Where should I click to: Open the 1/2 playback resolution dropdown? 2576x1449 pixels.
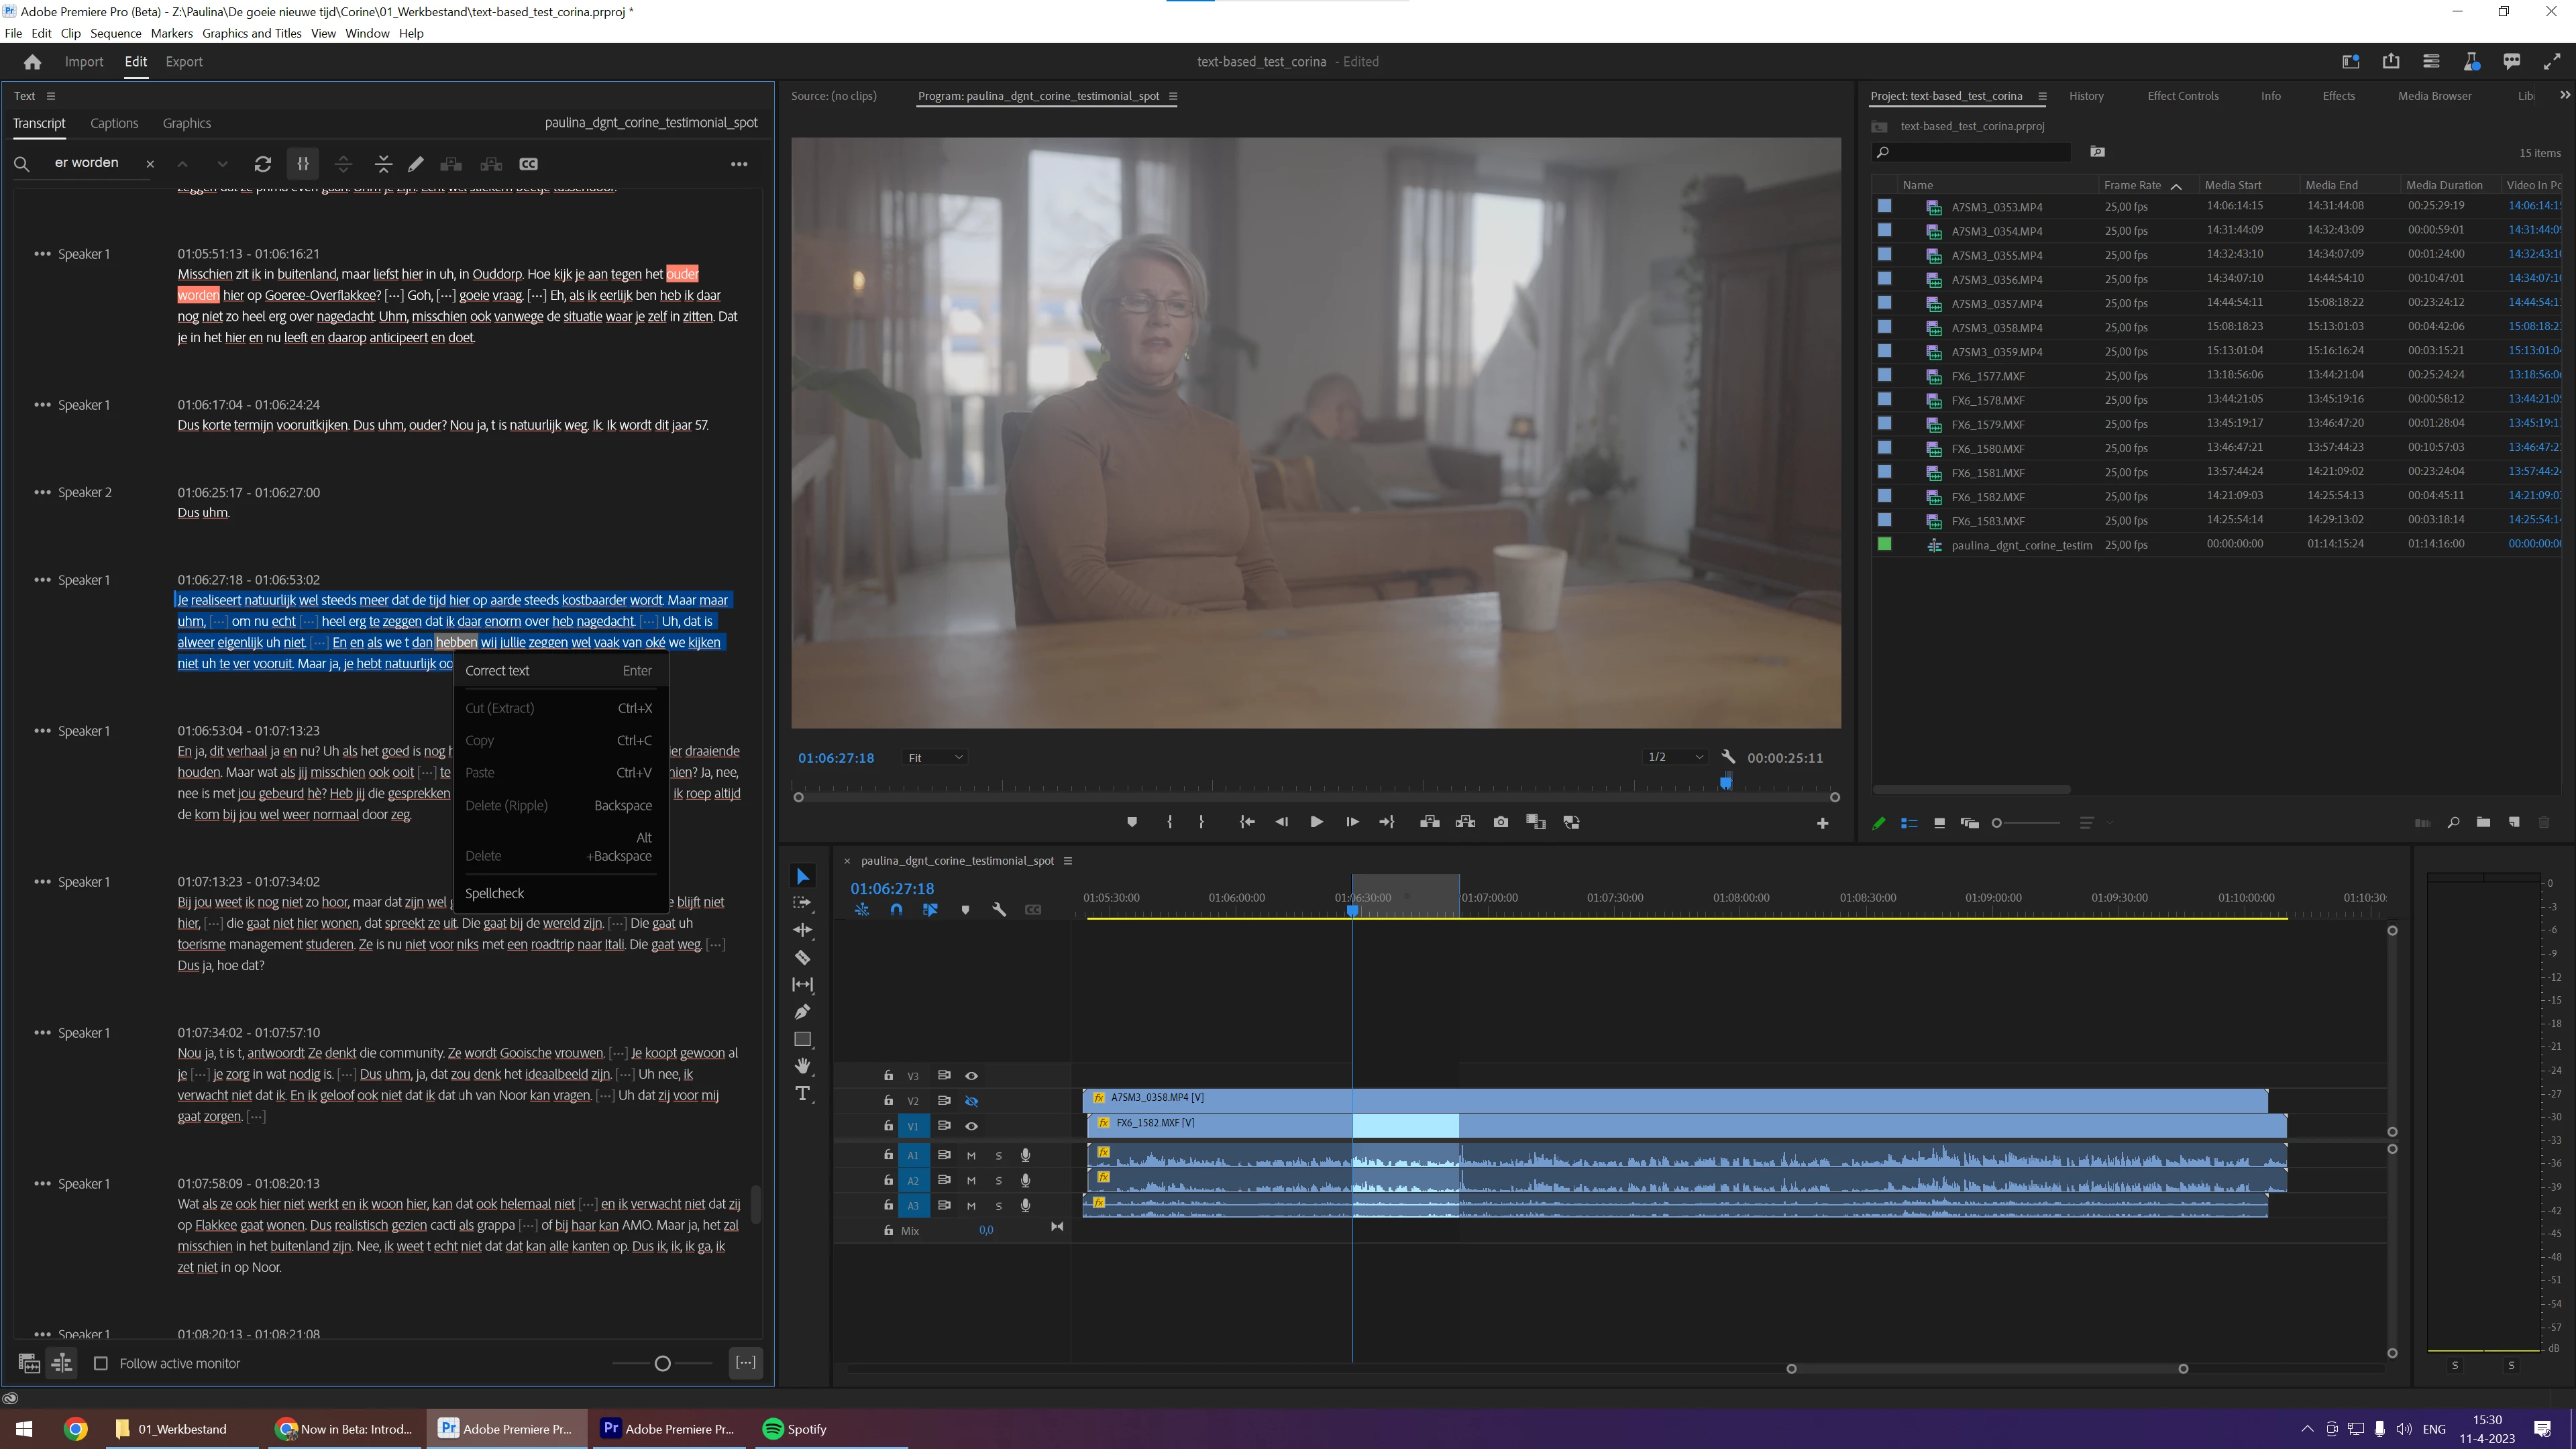(1675, 757)
